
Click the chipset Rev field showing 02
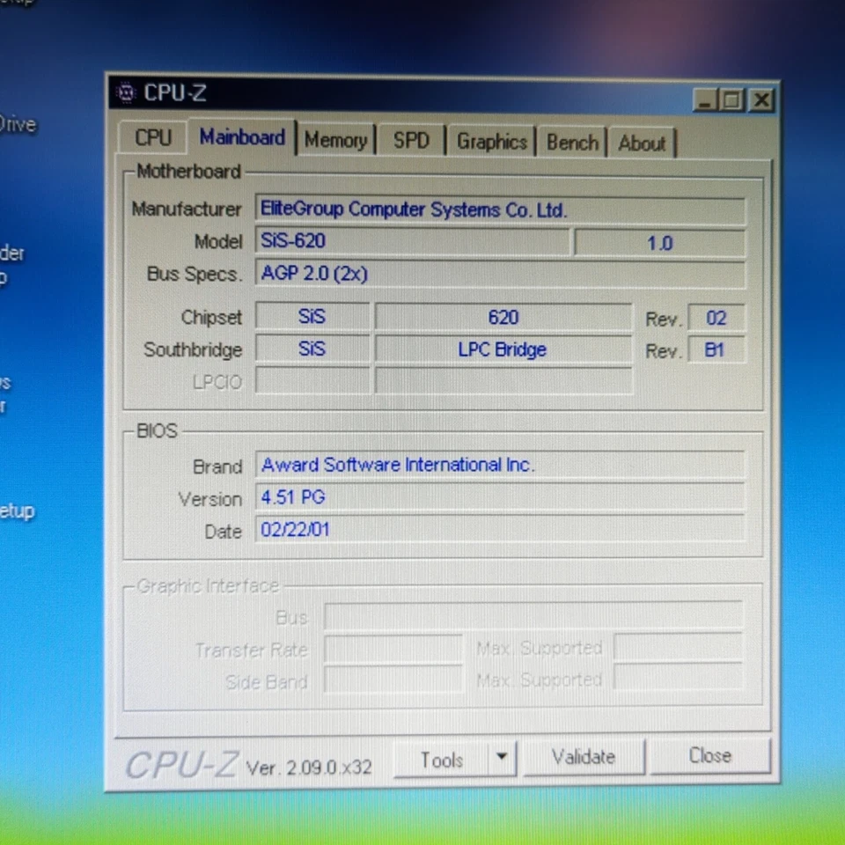[716, 318]
